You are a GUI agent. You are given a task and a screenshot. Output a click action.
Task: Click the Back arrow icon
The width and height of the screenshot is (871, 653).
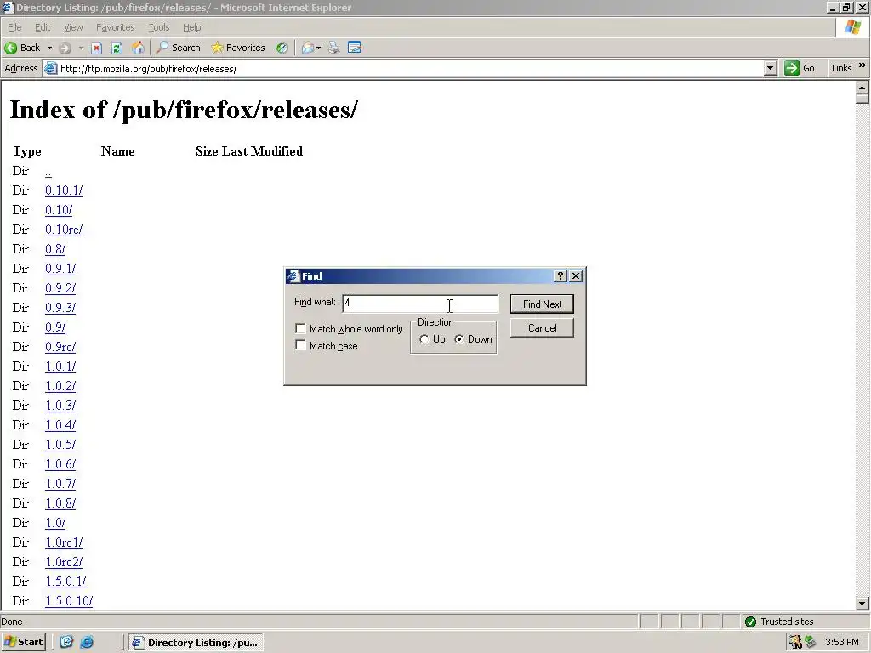10,48
